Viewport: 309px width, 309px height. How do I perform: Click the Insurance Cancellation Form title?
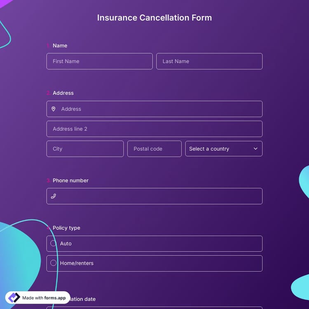tap(154, 18)
